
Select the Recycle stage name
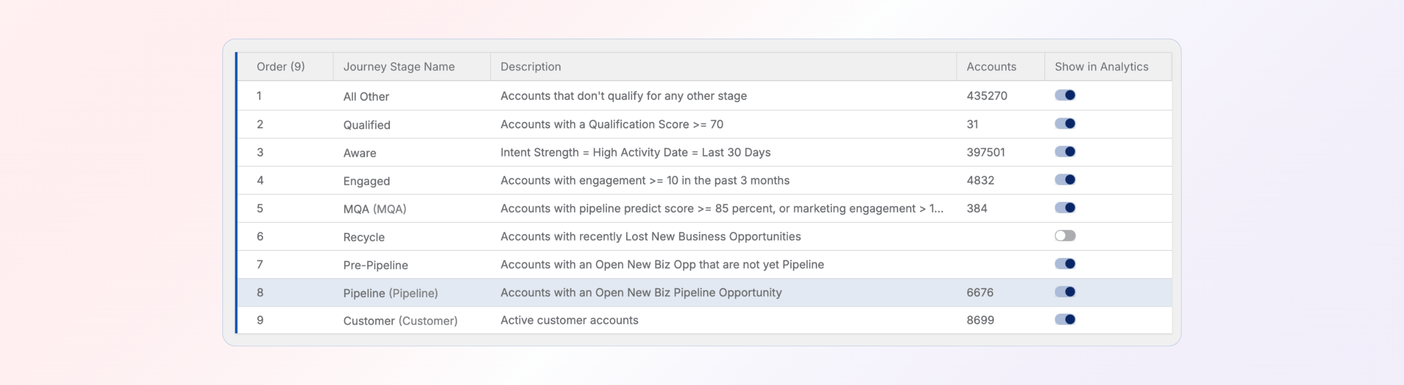tap(363, 237)
